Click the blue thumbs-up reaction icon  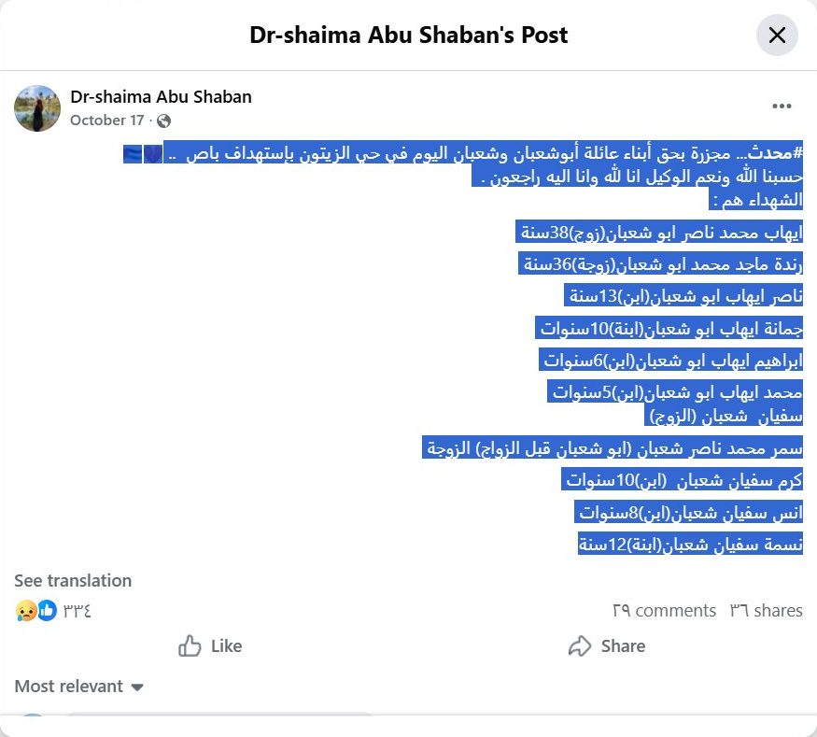click(47, 611)
